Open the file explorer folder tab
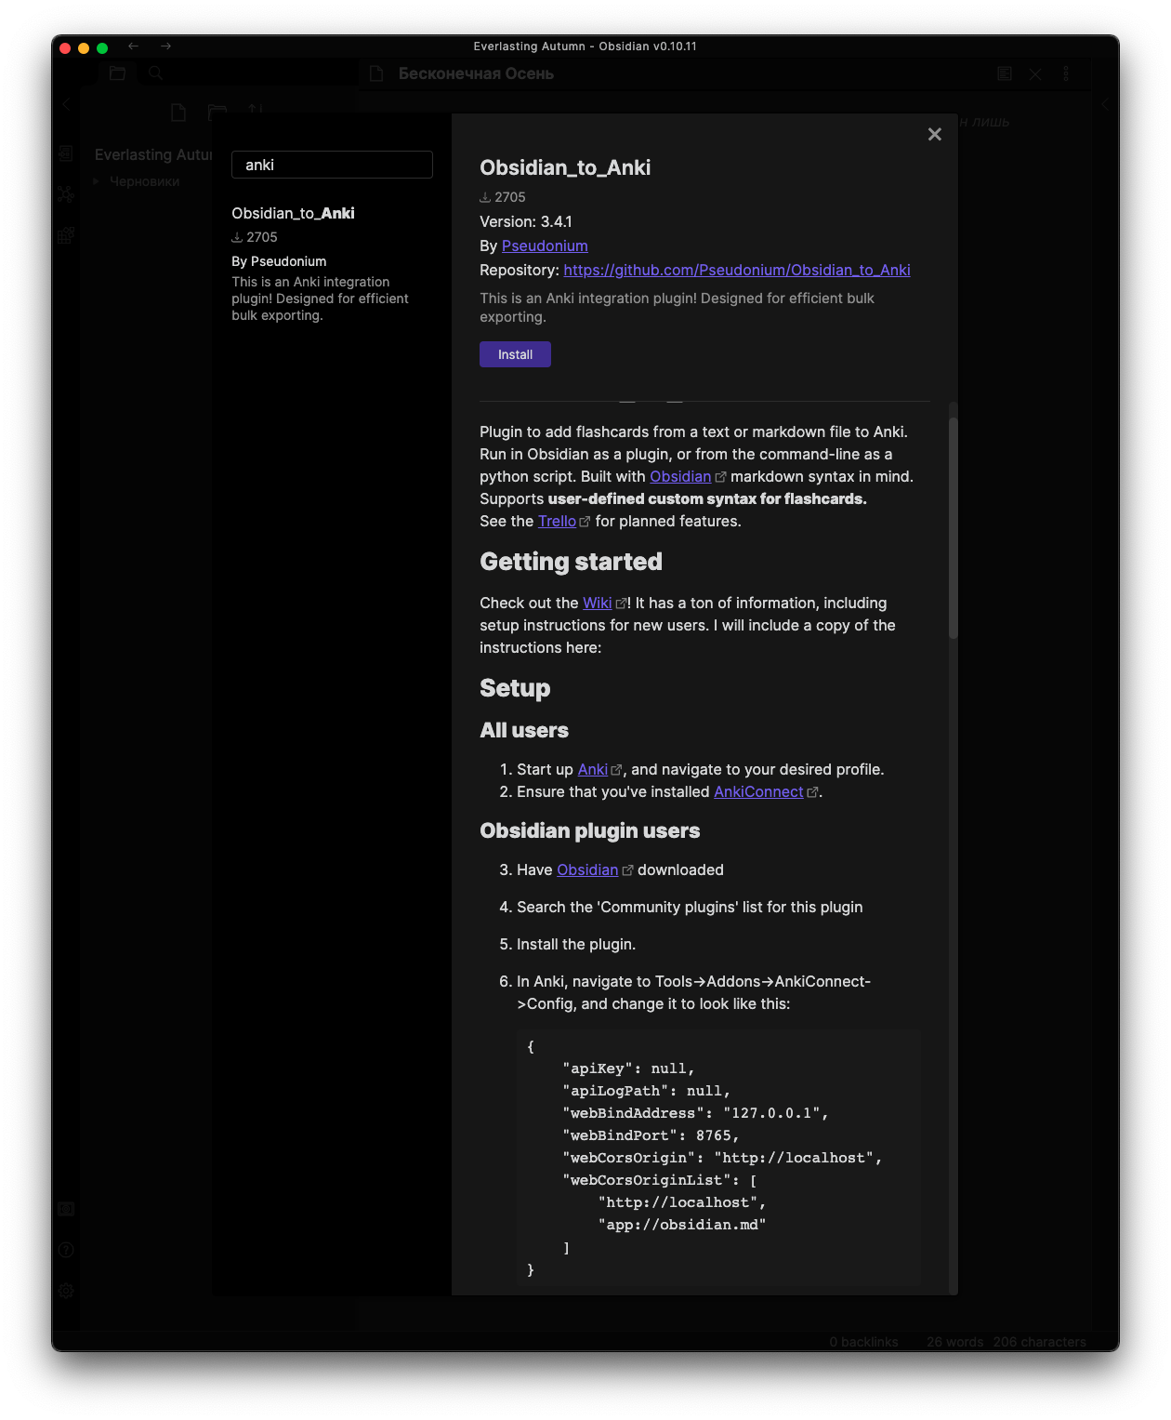The height and width of the screenshot is (1420, 1171). click(x=117, y=73)
